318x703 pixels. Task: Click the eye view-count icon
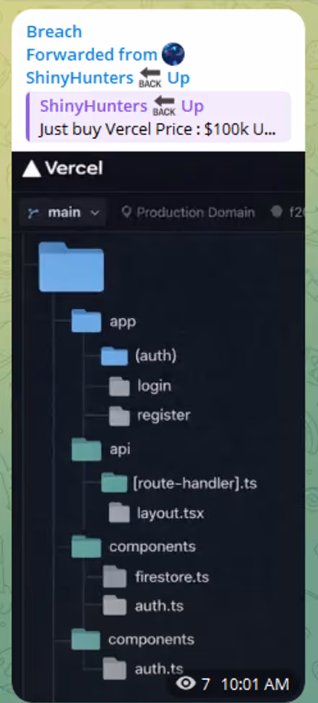point(186,683)
